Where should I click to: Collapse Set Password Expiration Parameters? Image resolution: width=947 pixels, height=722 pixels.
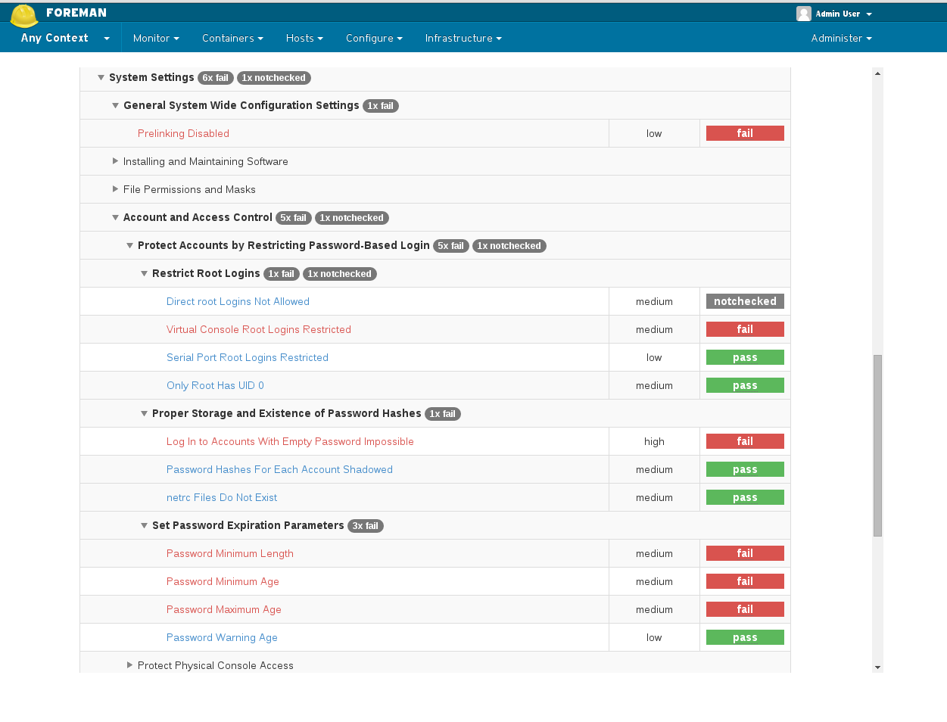tap(144, 526)
